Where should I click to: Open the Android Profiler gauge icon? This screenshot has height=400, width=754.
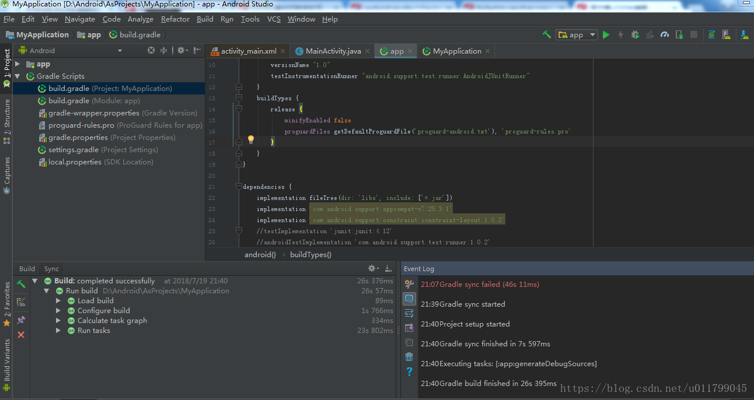[x=664, y=34]
